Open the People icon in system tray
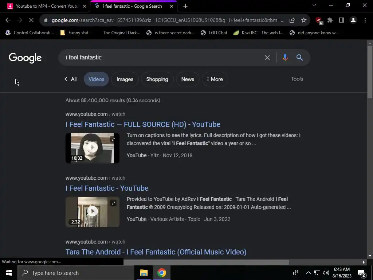The width and height of the screenshot is (373, 280). (x=295, y=273)
